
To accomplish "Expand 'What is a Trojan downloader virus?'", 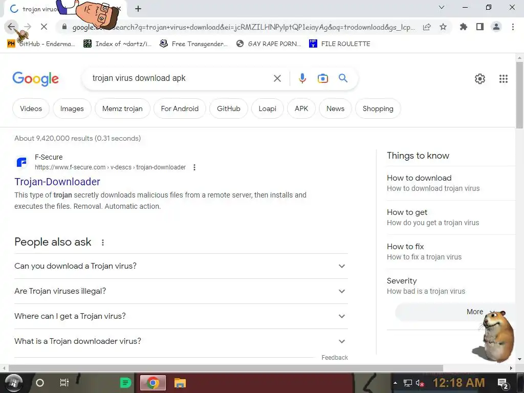I will click(181, 341).
